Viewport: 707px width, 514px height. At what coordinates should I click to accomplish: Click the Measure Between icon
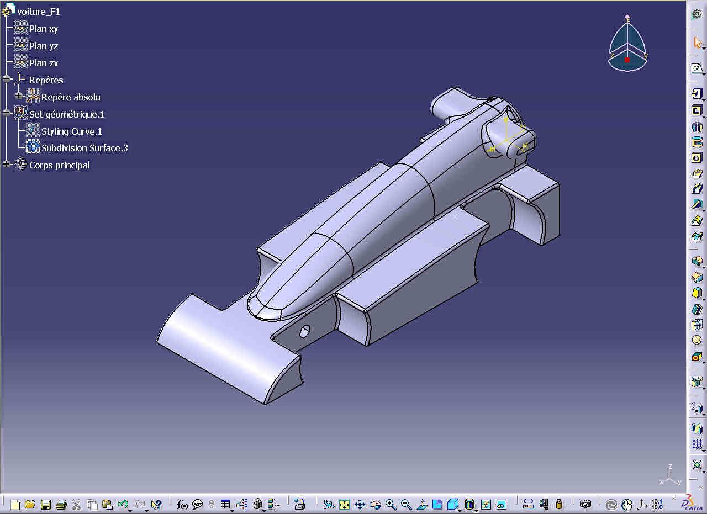coord(528,504)
